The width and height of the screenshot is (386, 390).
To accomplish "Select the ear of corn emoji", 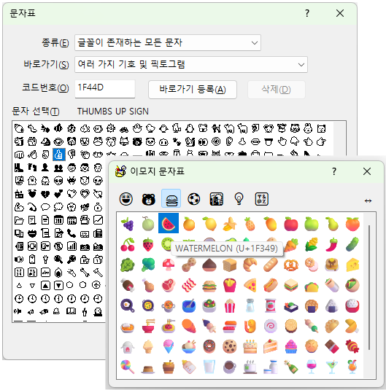I will tap(312, 244).
